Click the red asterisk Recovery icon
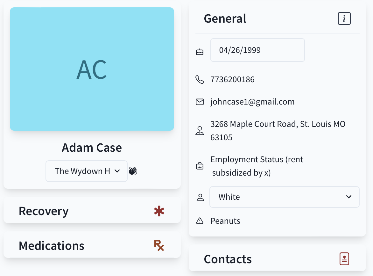The image size is (373, 276). point(159,211)
